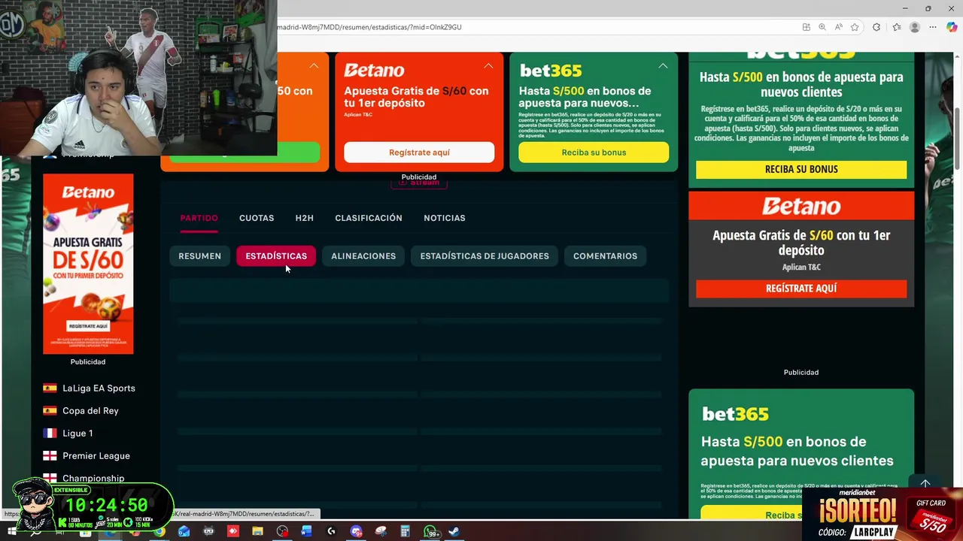Open the CLASIFICACIÓN tab
The height and width of the screenshot is (541, 963).
(369, 218)
